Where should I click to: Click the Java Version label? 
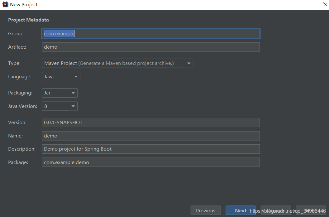click(x=22, y=106)
